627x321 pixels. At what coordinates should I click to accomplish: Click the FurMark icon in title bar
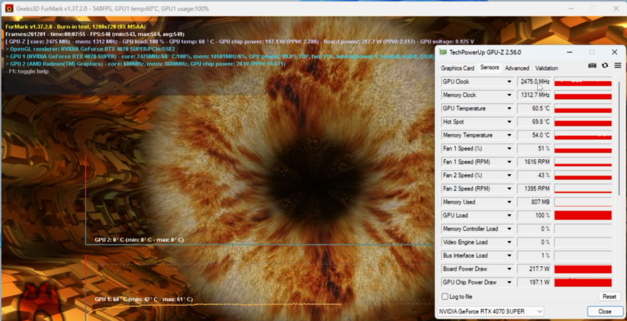[x=9, y=8]
